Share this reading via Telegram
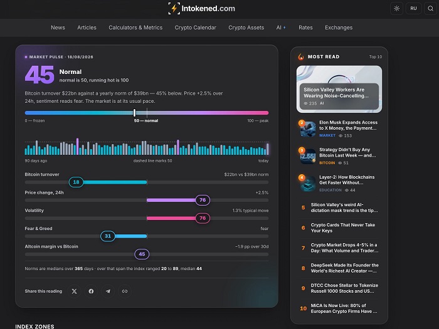The height and width of the screenshot is (329, 439). (x=108, y=291)
